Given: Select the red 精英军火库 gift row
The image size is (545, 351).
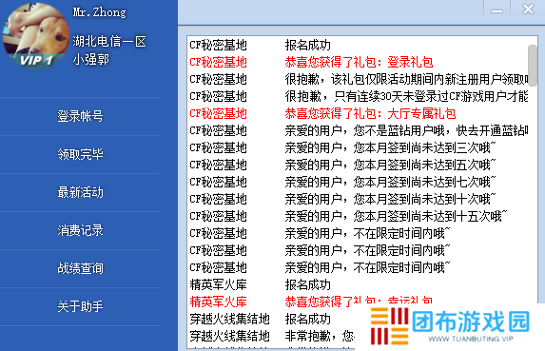Looking at the screenshot, I should (x=358, y=302).
